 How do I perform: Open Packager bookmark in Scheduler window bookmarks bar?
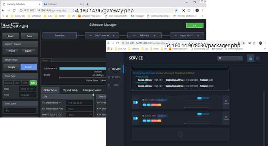(x=138, y=16)
